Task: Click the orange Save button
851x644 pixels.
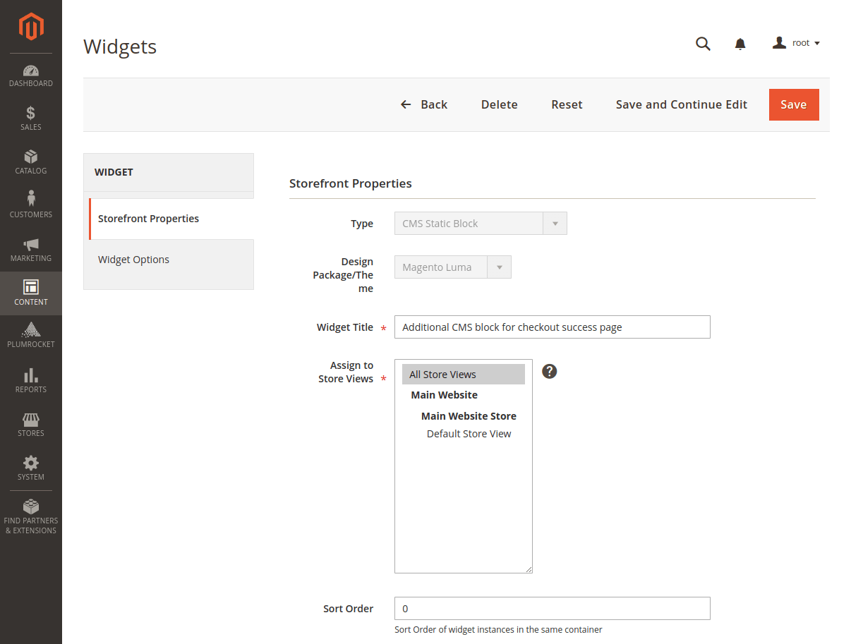Action: coord(794,104)
